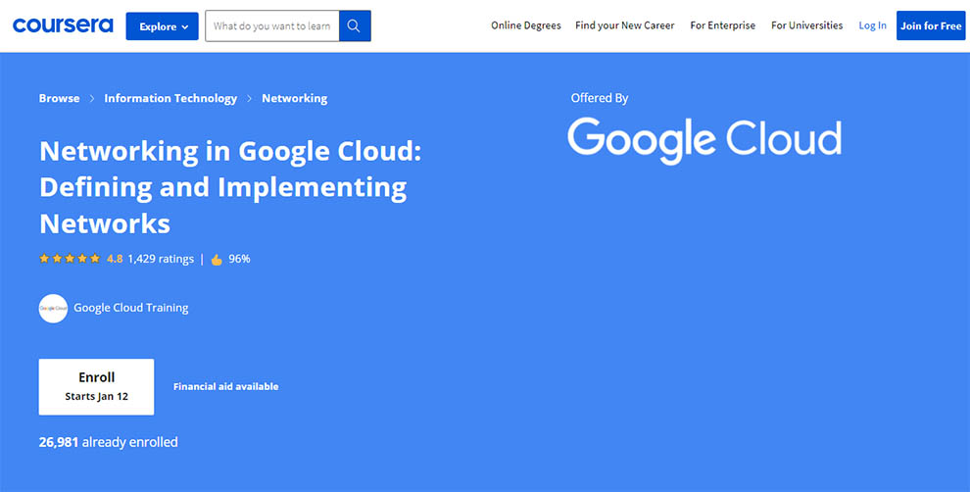Open the Coursera logo homepage link

coord(63,25)
